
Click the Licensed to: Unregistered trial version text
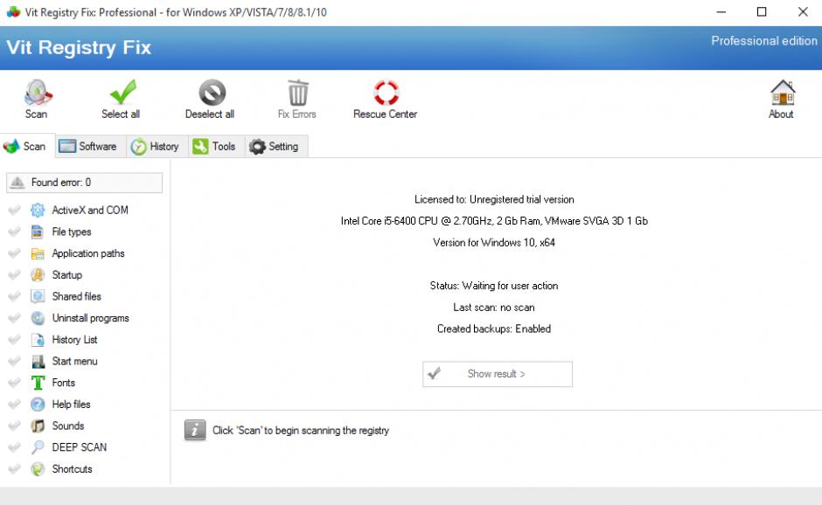tap(494, 199)
